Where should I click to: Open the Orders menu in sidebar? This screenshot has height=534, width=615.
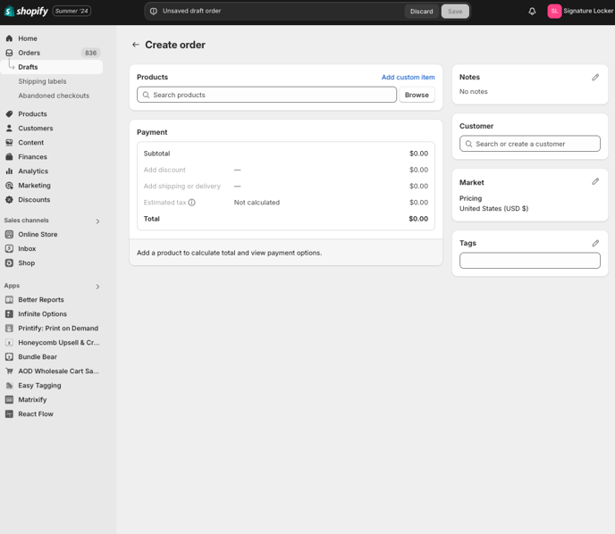[x=29, y=53]
